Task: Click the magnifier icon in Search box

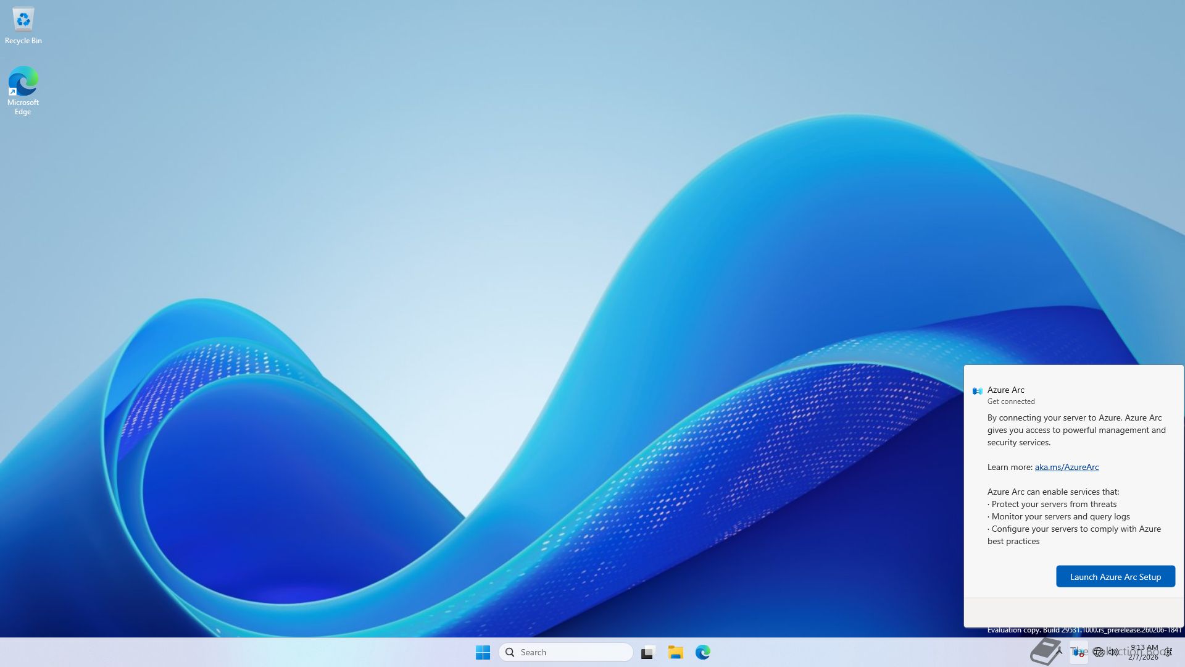Action: click(x=510, y=652)
